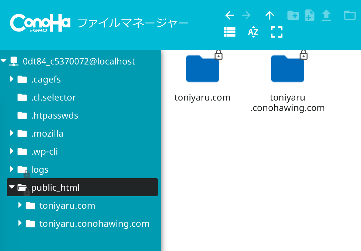This screenshot has height=251, width=361.
Task: Go up to the parent directory
Action: tap(270, 16)
